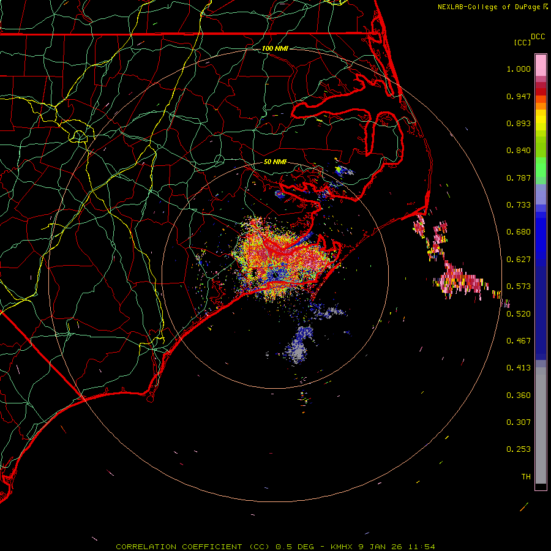Click the 0.573 color scale label

(519, 287)
